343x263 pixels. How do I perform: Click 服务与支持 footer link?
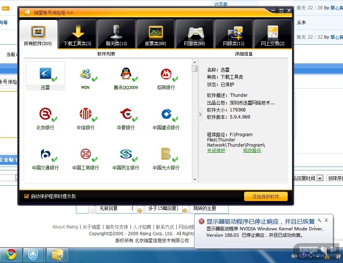pyautogui.click(x=117, y=227)
